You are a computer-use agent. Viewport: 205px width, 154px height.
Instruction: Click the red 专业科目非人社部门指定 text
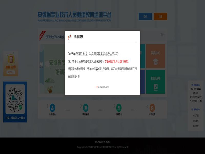point(117,62)
